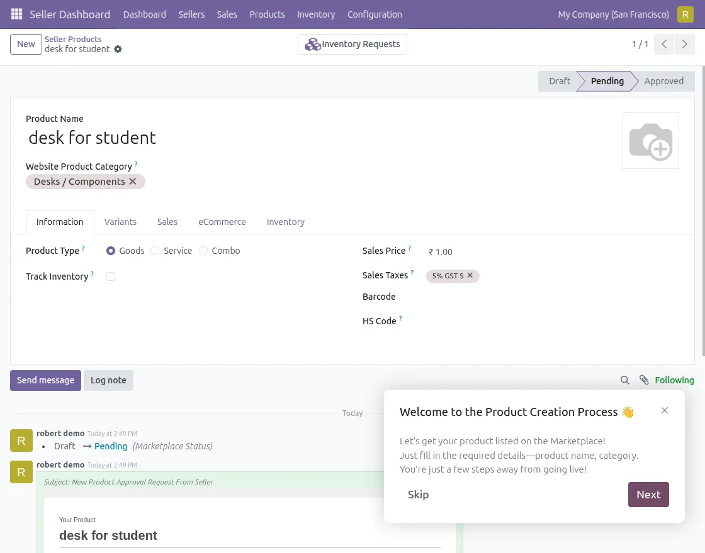Image resolution: width=705 pixels, height=553 pixels.
Task: Open the user avatar menu
Action: tap(685, 14)
